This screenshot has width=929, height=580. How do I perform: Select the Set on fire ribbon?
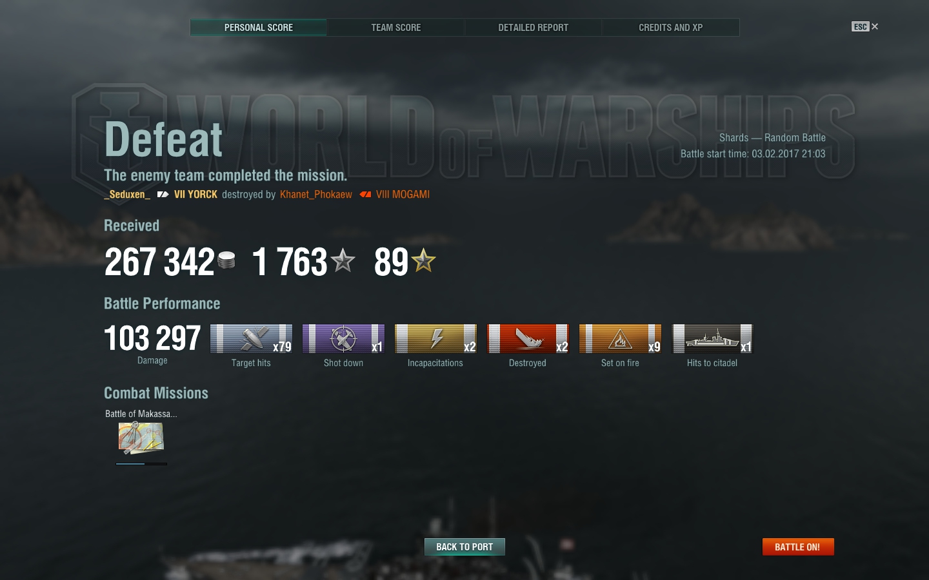620,338
